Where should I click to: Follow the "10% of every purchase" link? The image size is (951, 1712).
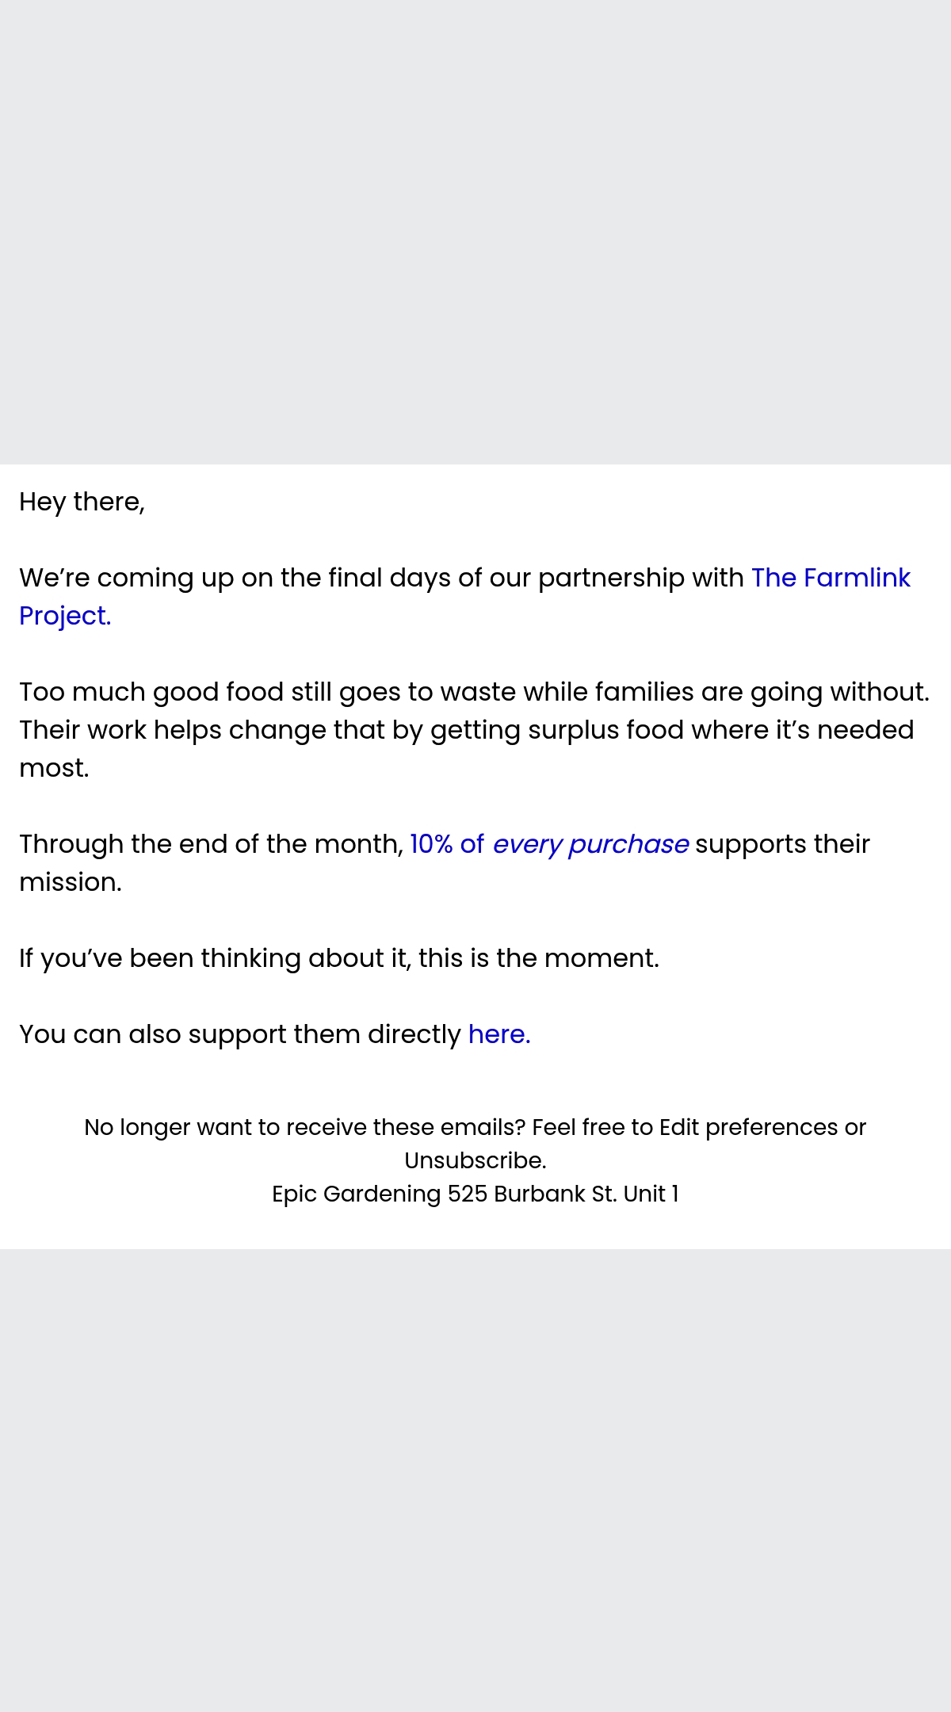point(549,844)
